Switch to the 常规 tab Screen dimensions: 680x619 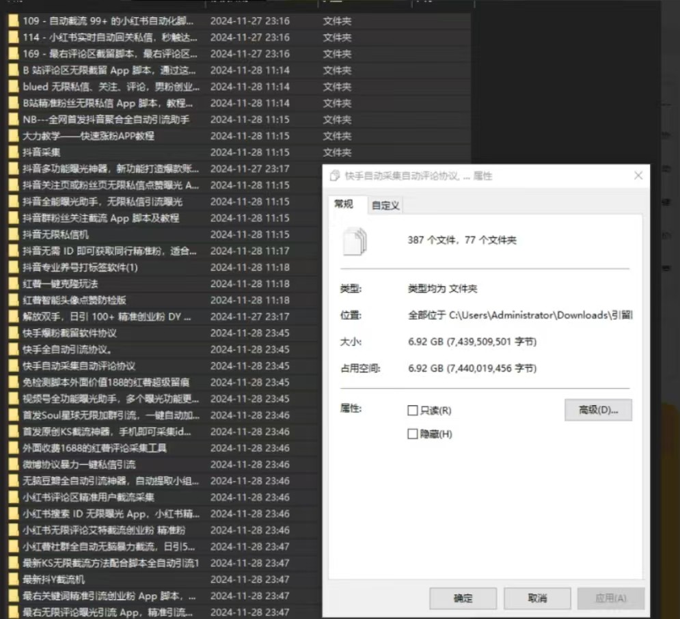point(344,204)
